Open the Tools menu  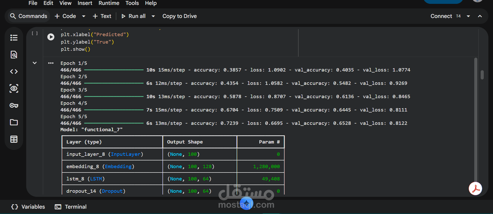pos(132,3)
